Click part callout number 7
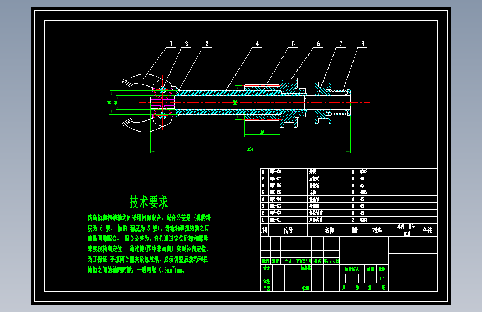 [x=341, y=44]
